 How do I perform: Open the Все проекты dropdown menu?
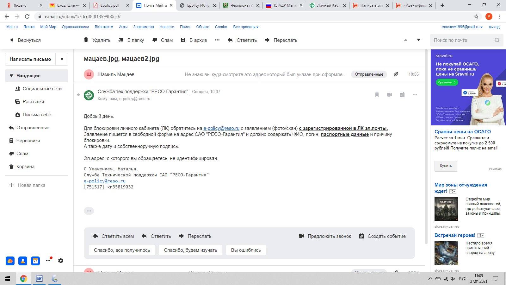tap(246, 27)
